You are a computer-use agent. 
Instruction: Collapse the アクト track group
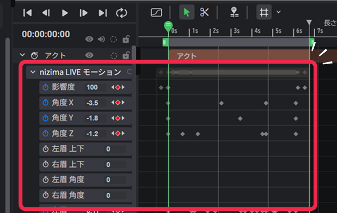22,55
